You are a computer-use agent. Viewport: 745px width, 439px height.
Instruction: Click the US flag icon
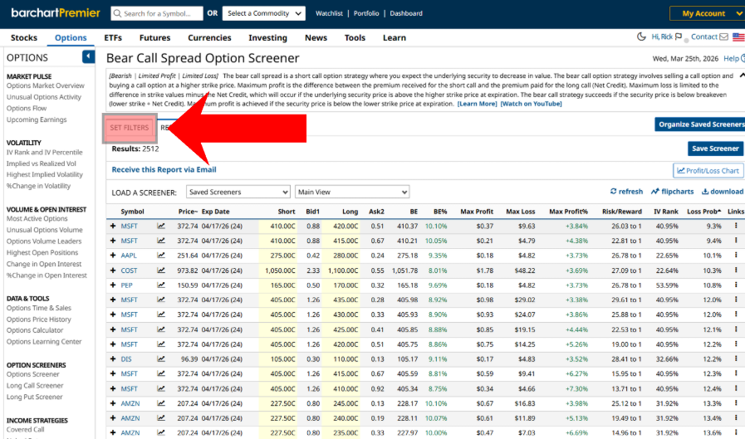[x=738, y=37]
